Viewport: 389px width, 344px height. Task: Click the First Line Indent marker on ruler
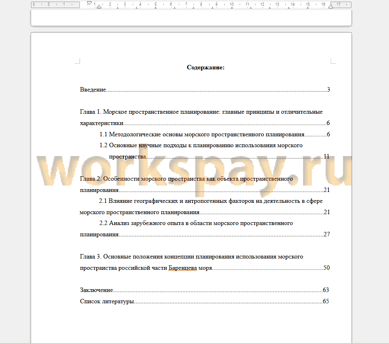click(x=89, y=3)
